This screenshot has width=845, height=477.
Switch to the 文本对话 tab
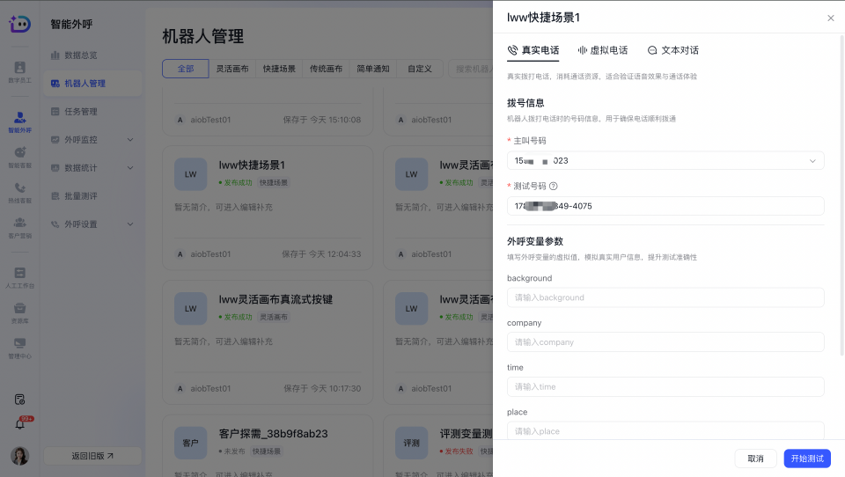672,50
